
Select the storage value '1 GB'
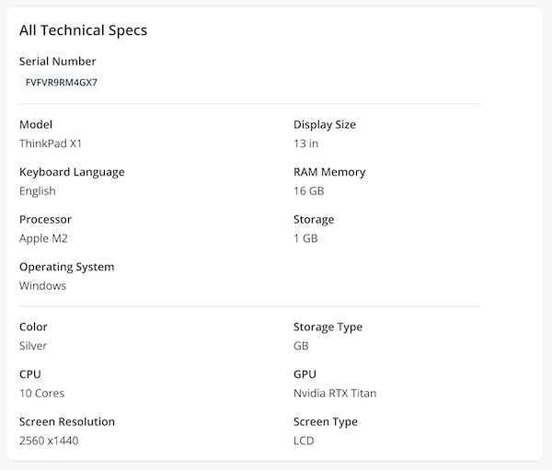click(305, 239)
